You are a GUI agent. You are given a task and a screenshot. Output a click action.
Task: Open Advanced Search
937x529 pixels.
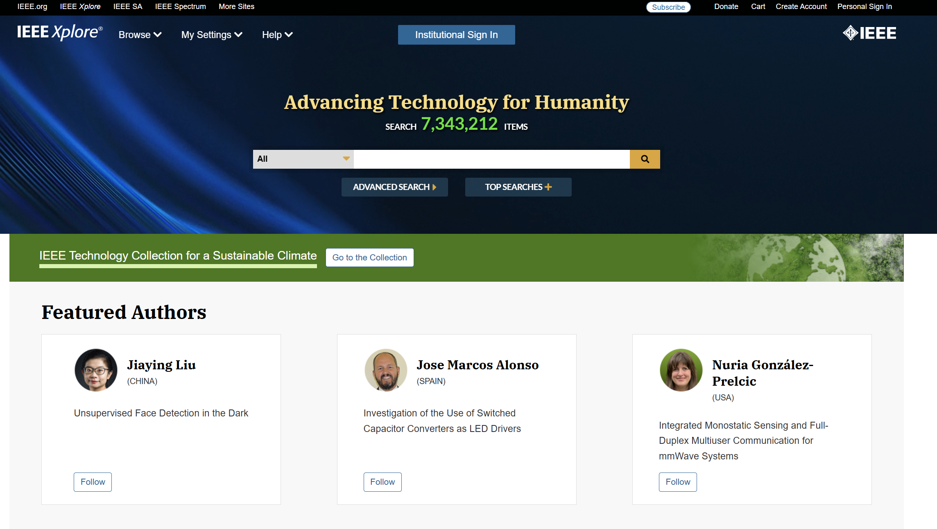pos(394,187)
